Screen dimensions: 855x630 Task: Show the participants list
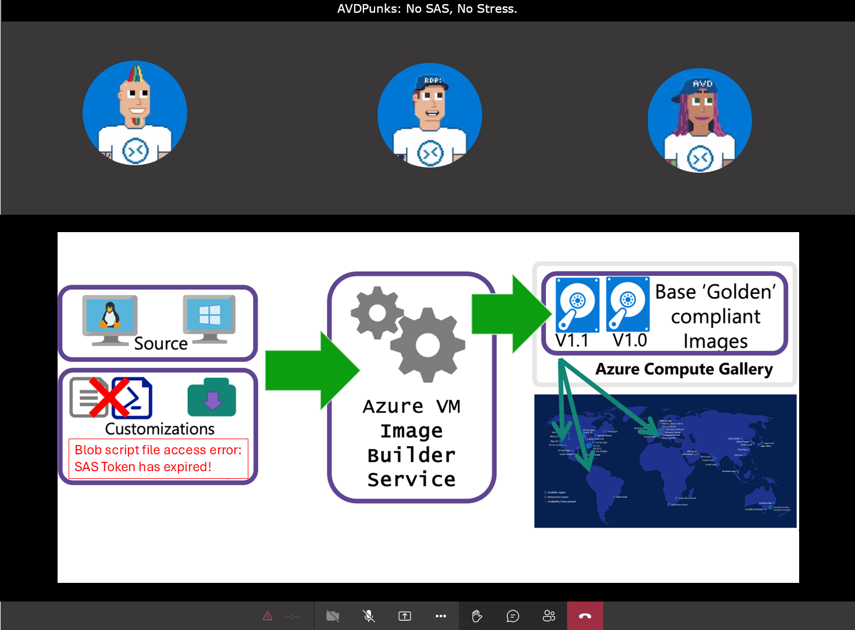549,615
